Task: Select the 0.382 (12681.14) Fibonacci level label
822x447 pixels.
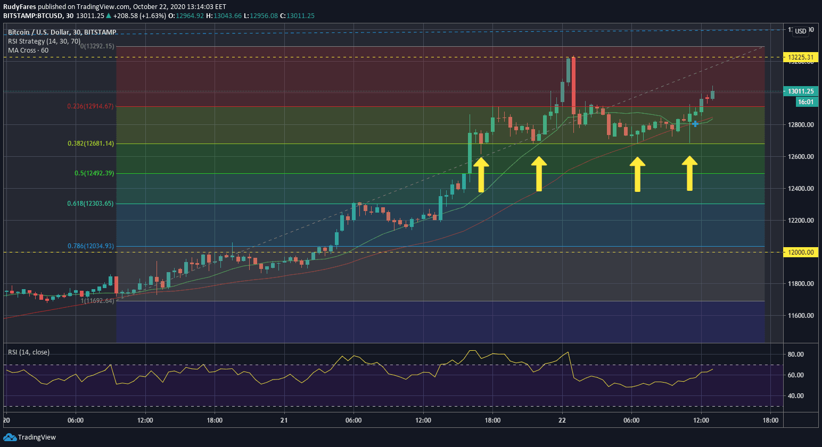Action: [x=91, y=144]
